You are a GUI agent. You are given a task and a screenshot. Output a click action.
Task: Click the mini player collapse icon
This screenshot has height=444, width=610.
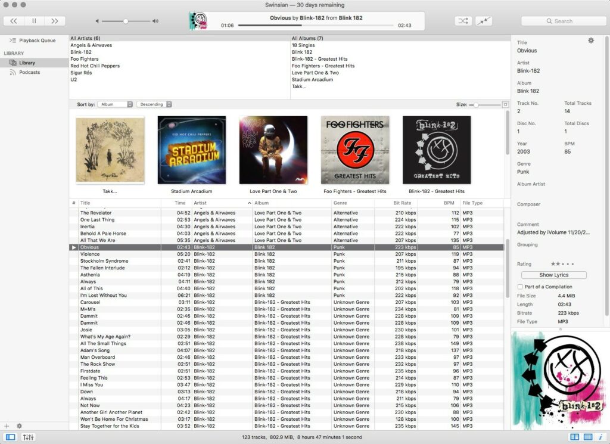(484, 21)
